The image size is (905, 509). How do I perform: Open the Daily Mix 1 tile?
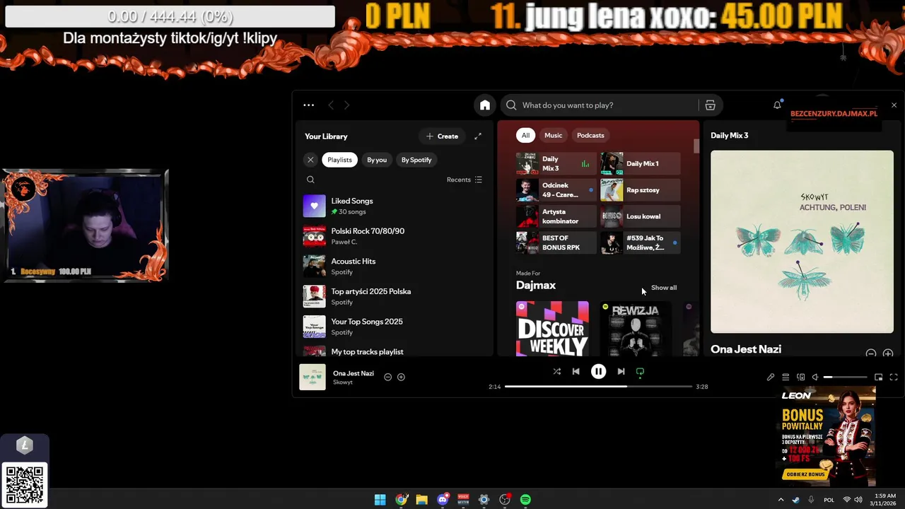click(x=641, y=163)
